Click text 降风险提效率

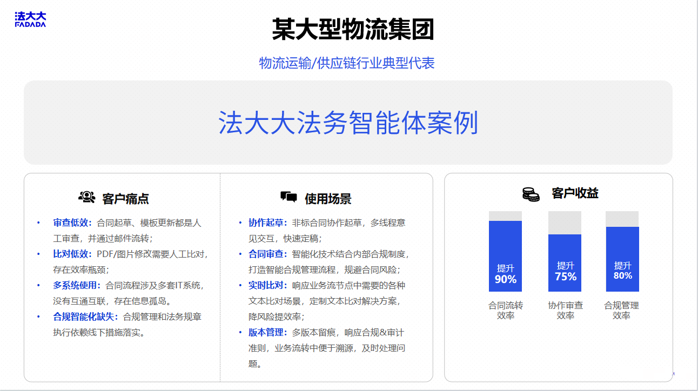tap(274, 316)
